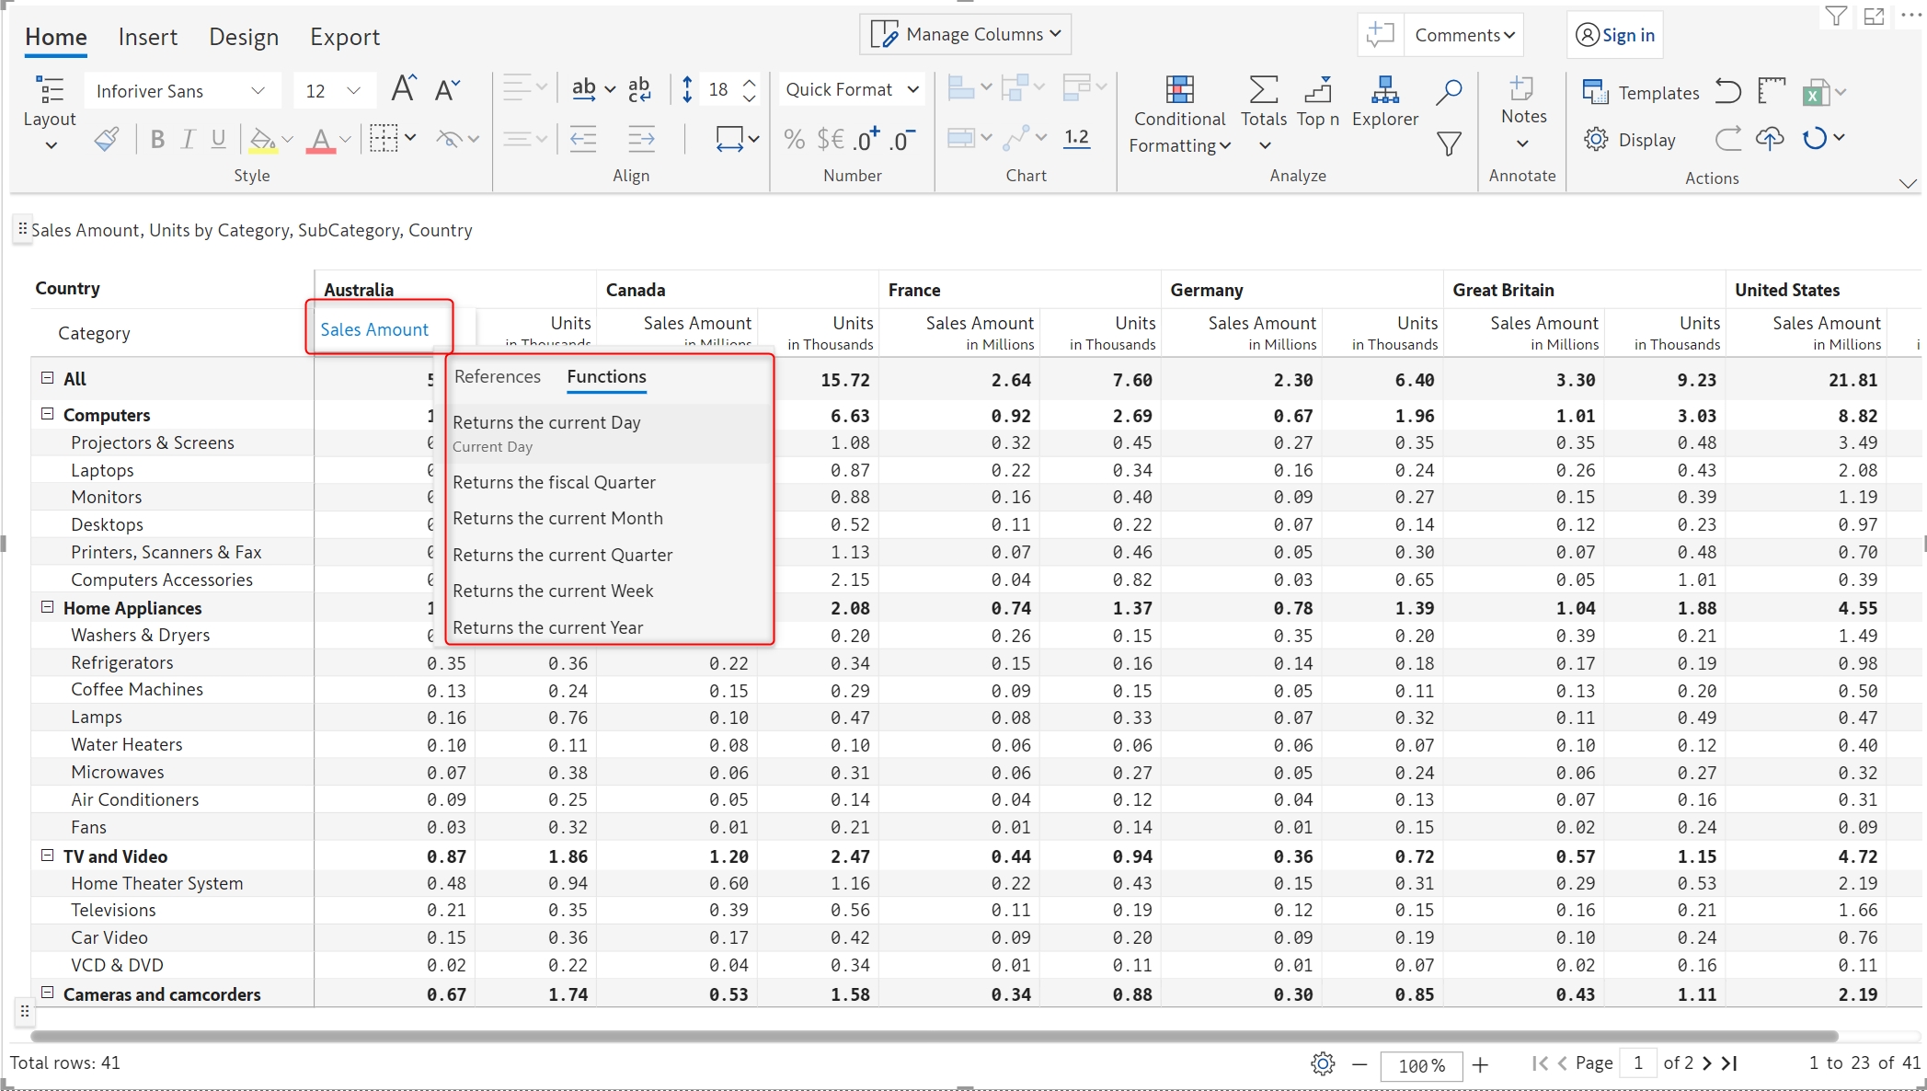Switch to the Insert ribbon tab
This screenshot has height=1091, width=1927.
147,37
